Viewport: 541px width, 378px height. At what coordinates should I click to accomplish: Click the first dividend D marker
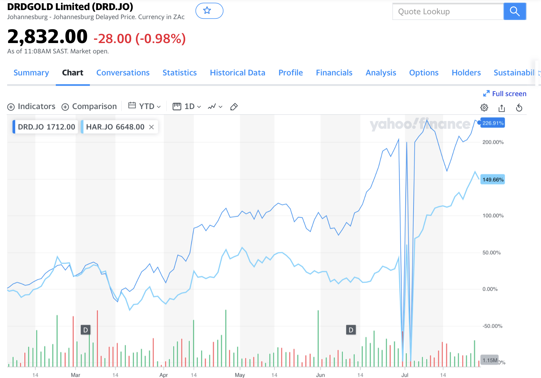pyautogui.click(x=85, y=330)
